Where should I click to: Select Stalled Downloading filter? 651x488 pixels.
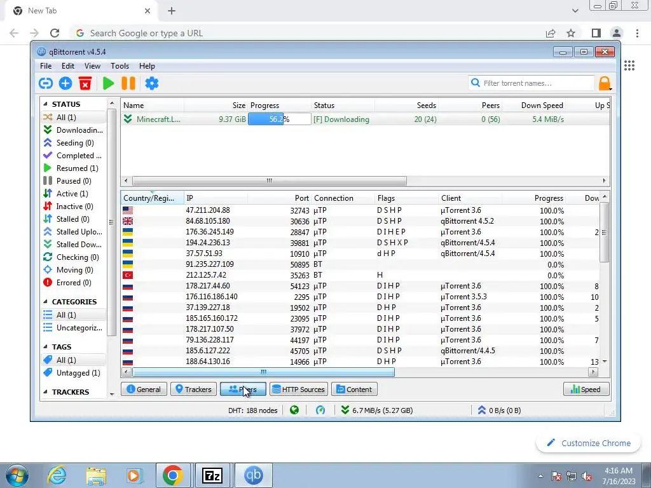(73, 245)
